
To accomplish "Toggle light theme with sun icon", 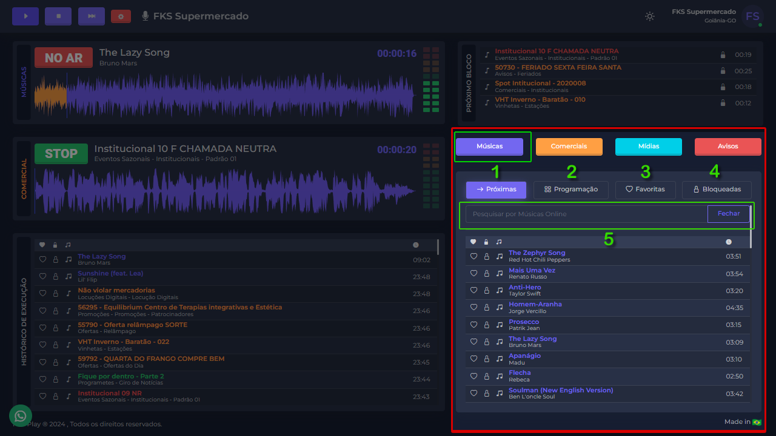I will click(650, 16).
